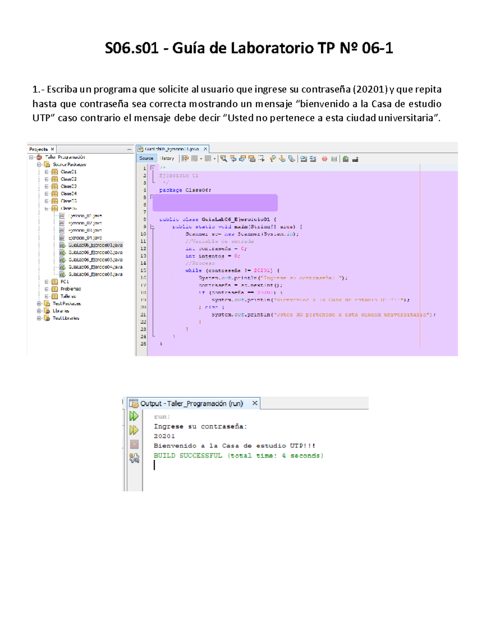Expand the Test Packages tree node

[x=39, y=304]
